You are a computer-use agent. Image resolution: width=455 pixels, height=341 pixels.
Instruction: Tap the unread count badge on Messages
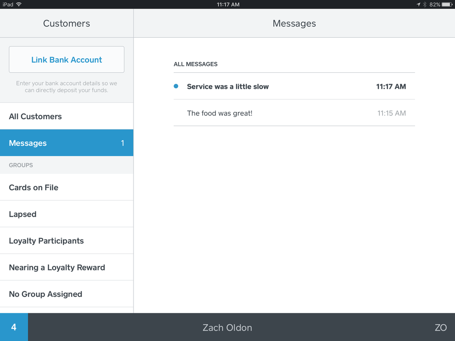click(122, 143)
